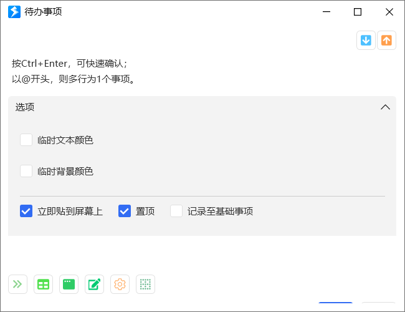Click the hint text 按Ctrl+Enter，可快速确认
This screenshot has height=312, width=405.
click(x=70, y=64)
